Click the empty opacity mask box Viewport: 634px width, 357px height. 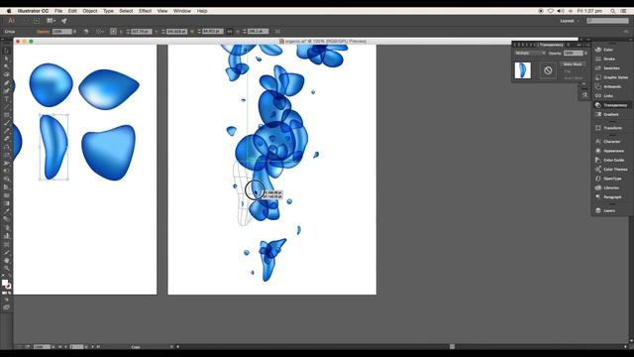pos(548,70)
